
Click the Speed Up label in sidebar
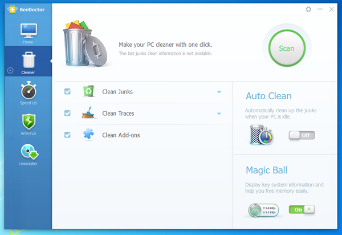(28, 103)
